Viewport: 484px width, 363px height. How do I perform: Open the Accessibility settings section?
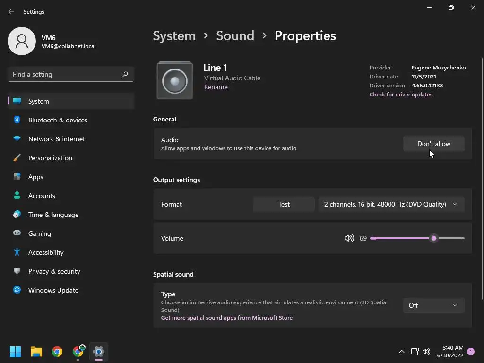click(x=46, y=252)
